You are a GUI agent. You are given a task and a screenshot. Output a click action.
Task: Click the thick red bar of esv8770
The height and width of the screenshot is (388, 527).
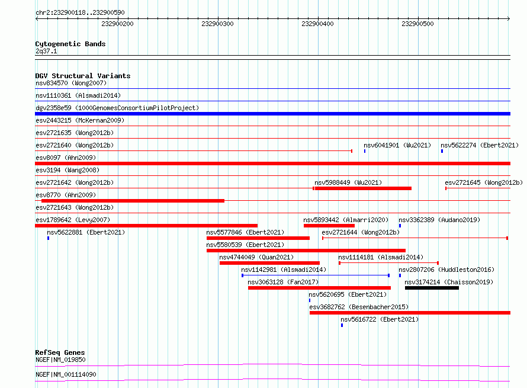(x=133, y=201)
